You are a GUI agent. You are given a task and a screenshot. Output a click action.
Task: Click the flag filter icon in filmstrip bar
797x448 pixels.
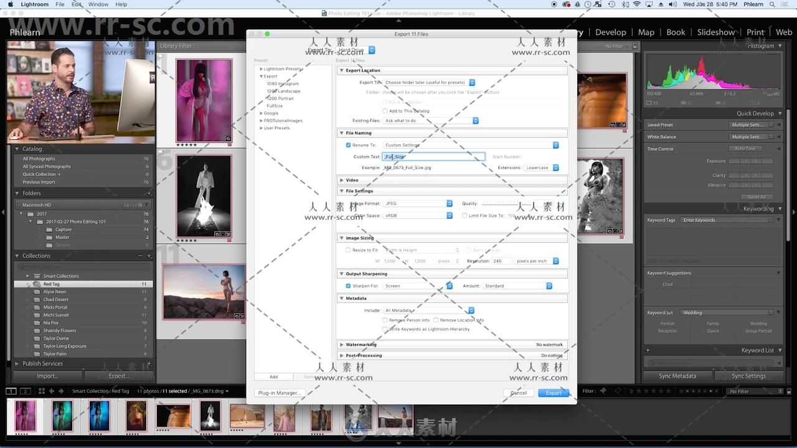pyautogui.click(x=603, y=391)
